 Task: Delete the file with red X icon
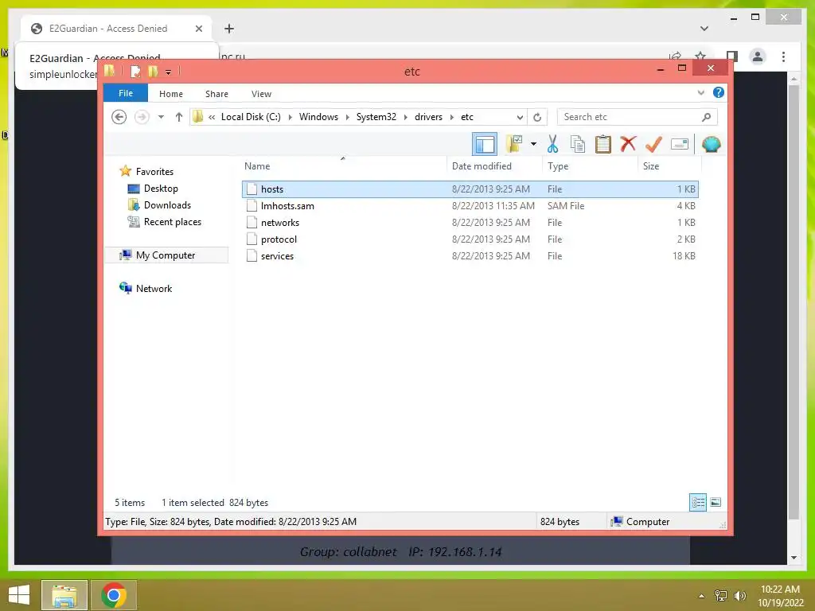628,144
